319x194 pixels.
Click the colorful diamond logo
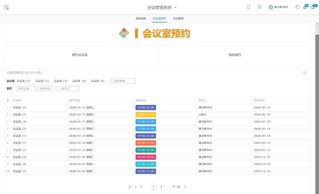(124, 33)
